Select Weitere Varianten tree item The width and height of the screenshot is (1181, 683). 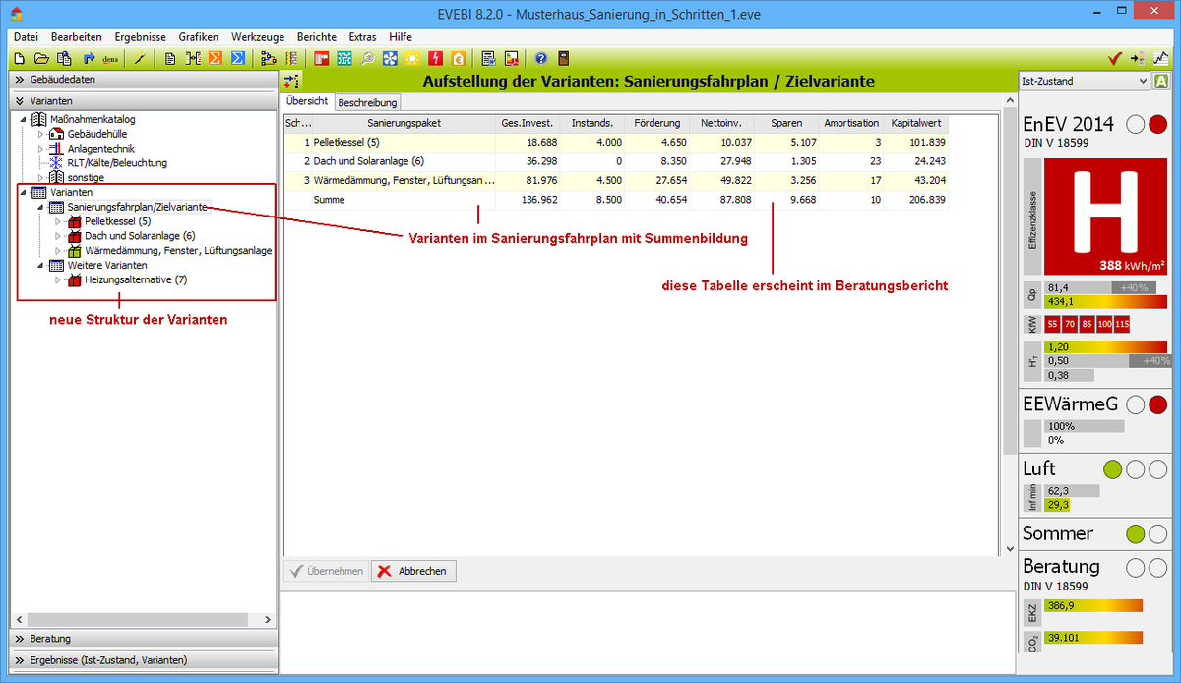tap(107, 266)
